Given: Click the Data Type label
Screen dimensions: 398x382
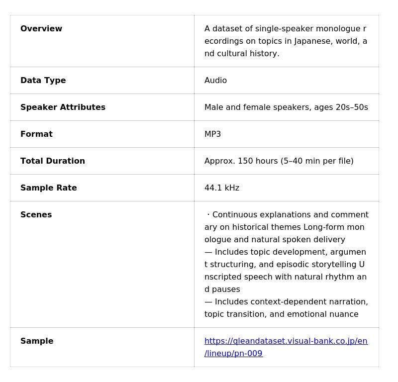Looking at the screenshot, I should pos(43,81).
